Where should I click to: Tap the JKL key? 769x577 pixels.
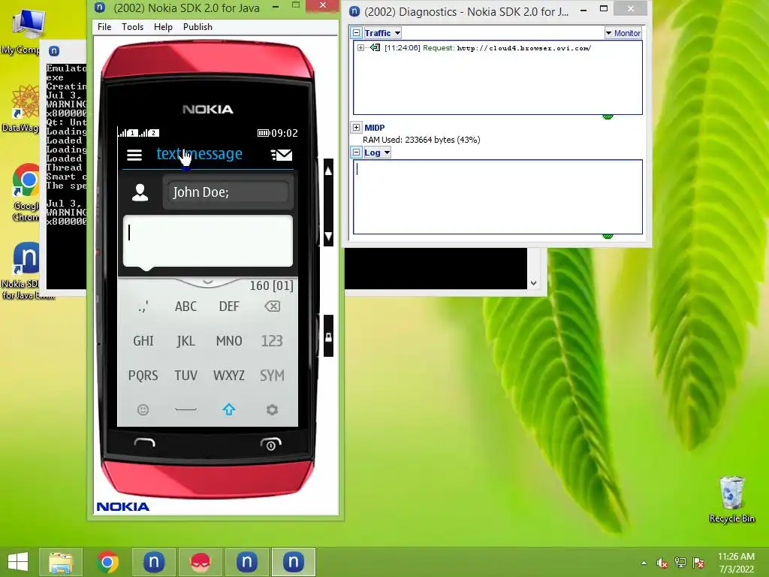[186, 341]
